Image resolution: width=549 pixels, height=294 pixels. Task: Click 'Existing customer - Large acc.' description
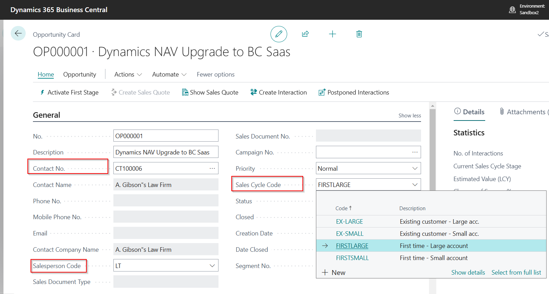pos(439,222)
